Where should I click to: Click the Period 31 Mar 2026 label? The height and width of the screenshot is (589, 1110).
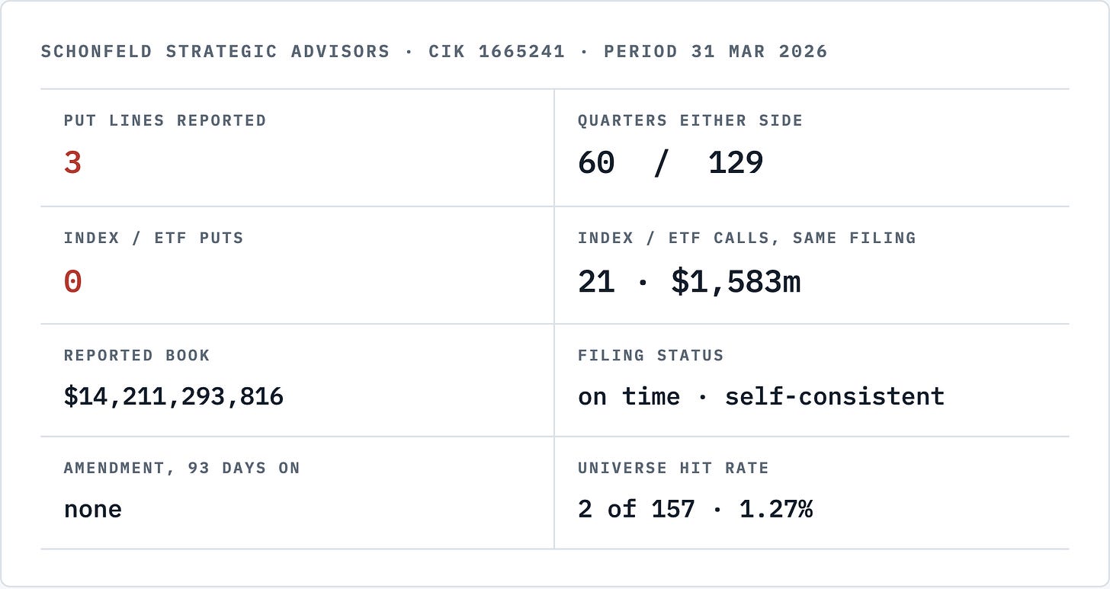tap(715, 52)
